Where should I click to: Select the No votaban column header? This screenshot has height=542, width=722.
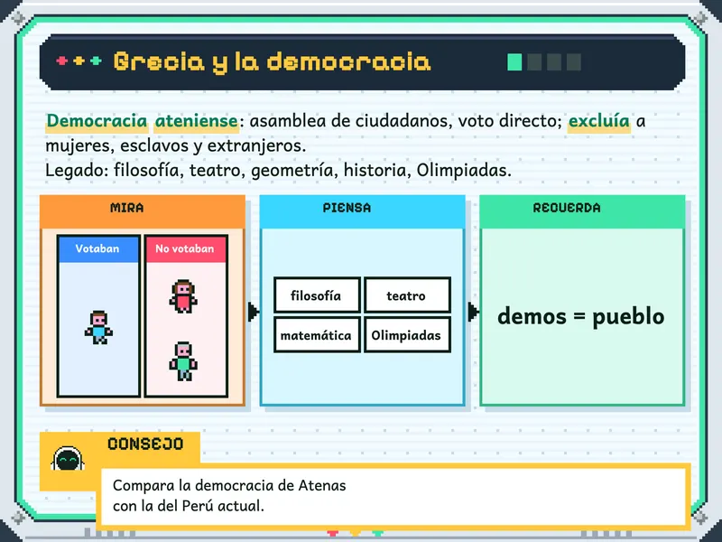point(186,249)
